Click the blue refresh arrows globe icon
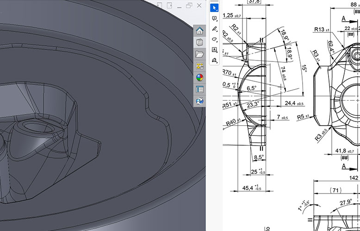The width and height of the screenshot is (360, 231). click(x=199, y=101)
